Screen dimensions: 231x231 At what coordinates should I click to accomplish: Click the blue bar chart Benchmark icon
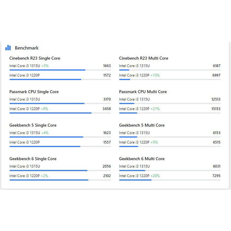[x=8, y=48]
